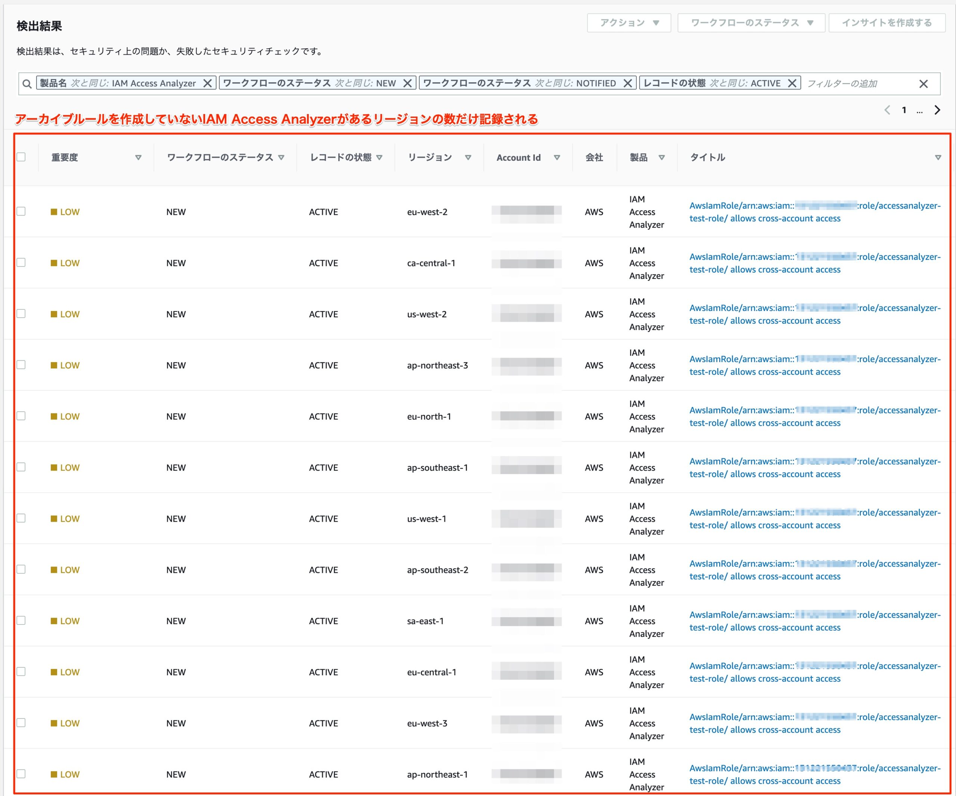This screenshot has height=796, width=956.
Task: Open the ca-central-1 finding title link
Action: pos(815,263)
